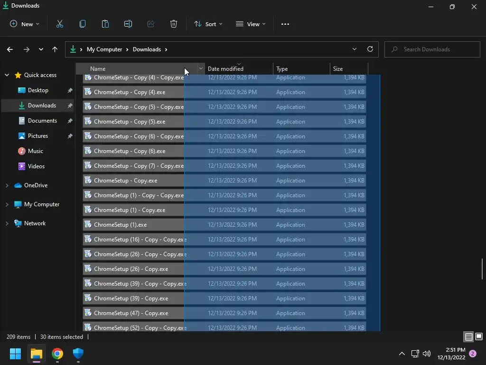486x365 pixels.
Task: Open the volume speaker tray icon
Action: (427, 354)
